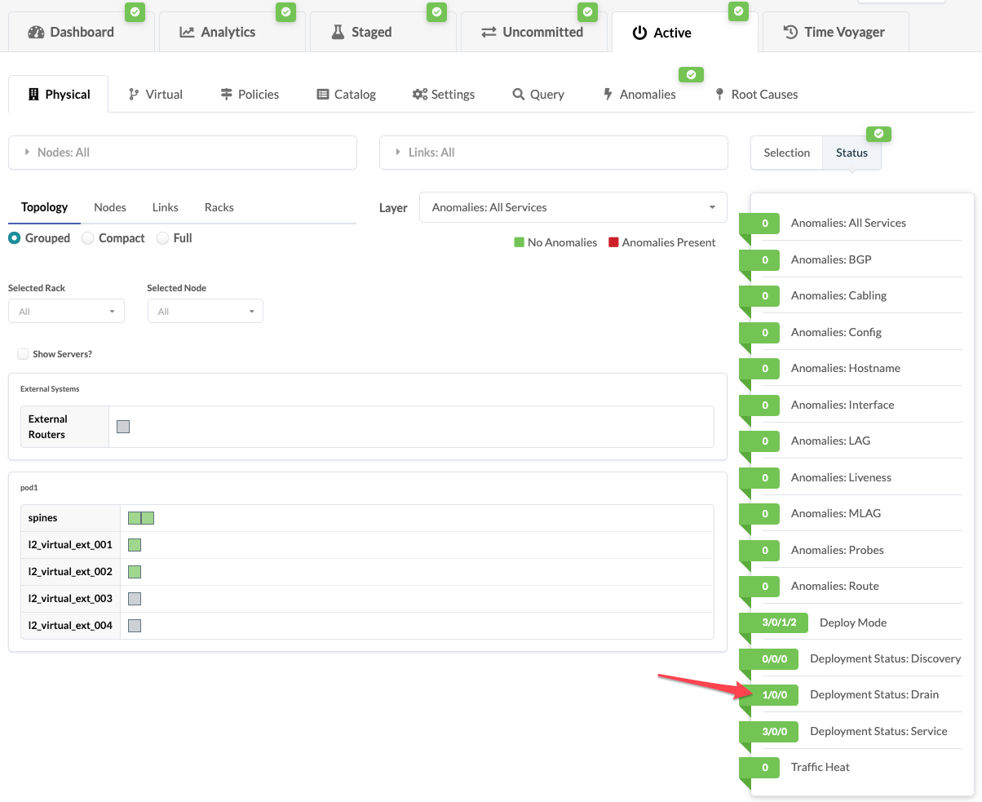This screenshot has height=802, width=982.
Task: Open the Time Voyager tab
Action: [x=835, y=33]
